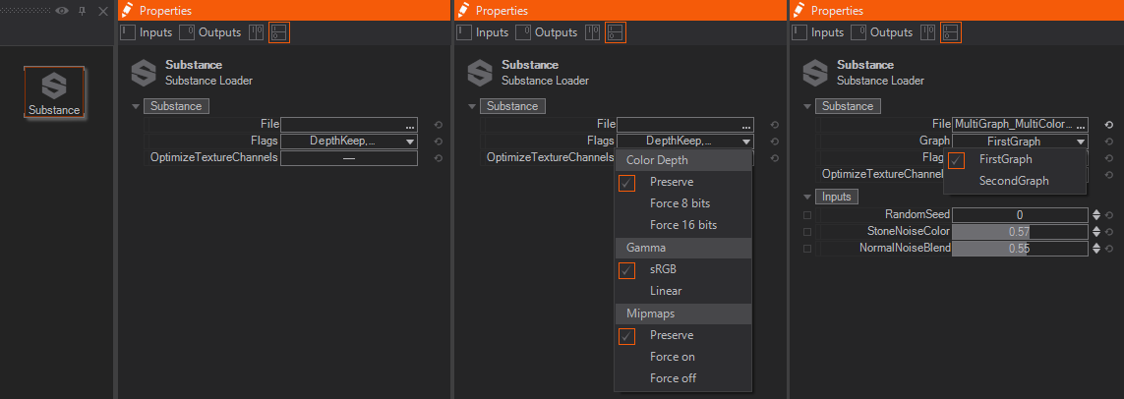
Task: Reset NormalNoiseBlend with its revert icon
Action: (1108, 249)
